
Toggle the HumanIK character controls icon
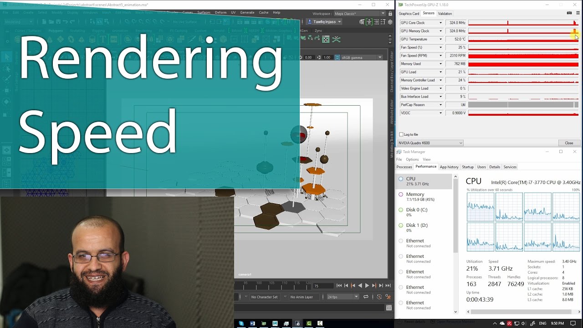(369, 22)
